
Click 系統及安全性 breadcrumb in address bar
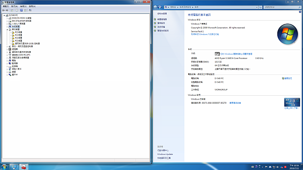[185, 7]
